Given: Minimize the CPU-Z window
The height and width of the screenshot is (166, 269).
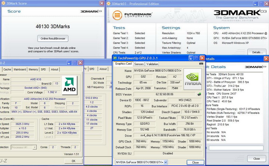Looking at the screenshot, I should coord(69,63).
